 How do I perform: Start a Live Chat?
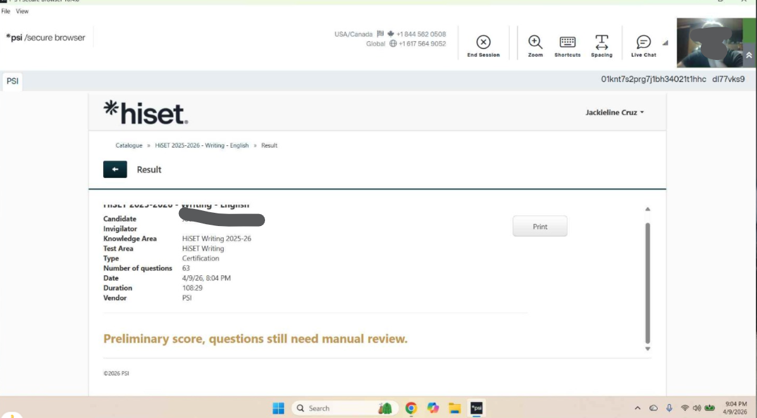click(644, 46)
